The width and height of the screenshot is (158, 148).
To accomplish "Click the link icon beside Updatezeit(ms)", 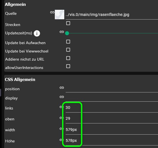I will pyautogui.click(x=62, y=32).
